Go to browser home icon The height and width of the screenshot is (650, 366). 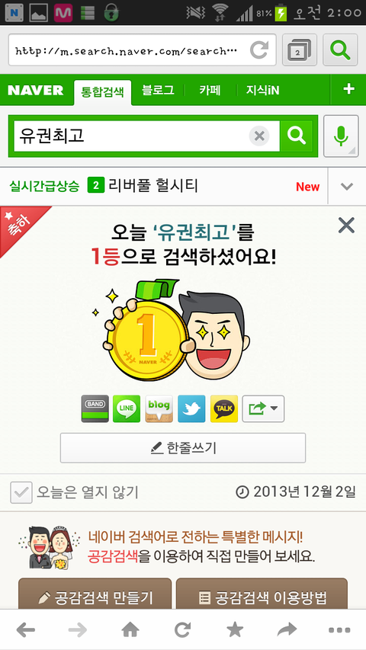tap(130, 630)
